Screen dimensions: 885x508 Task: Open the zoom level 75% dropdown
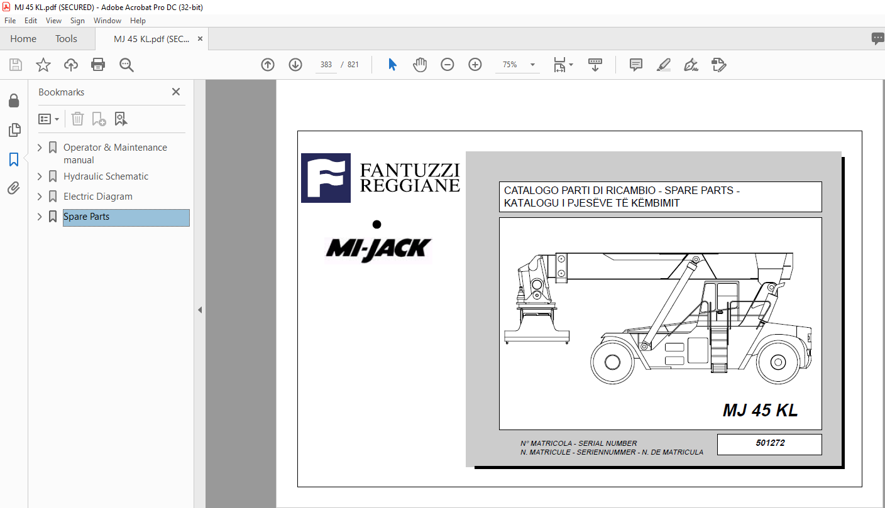[533, 65]
